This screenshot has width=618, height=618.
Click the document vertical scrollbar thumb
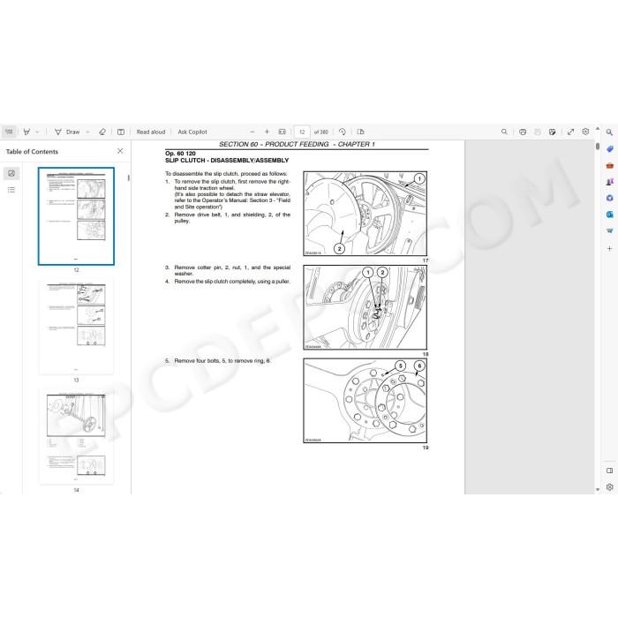tap(598, 147)
